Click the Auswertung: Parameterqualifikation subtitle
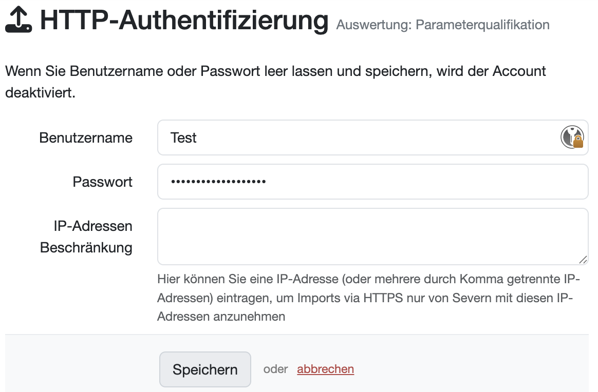This screenshot has height=392, width=598. 442,25
